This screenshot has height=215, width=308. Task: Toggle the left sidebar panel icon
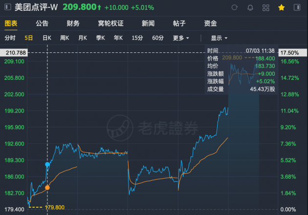[x=8, y=7]
